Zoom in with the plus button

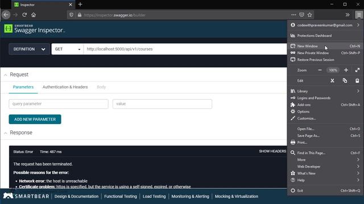[346, 70]
